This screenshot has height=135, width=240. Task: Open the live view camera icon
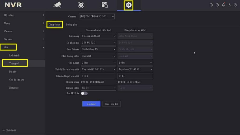pos(57,5)
